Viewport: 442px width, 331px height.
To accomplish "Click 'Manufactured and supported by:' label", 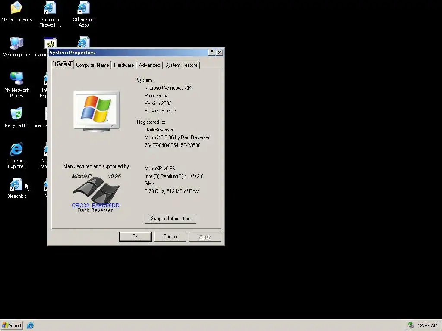I will (x=96, y=166).
